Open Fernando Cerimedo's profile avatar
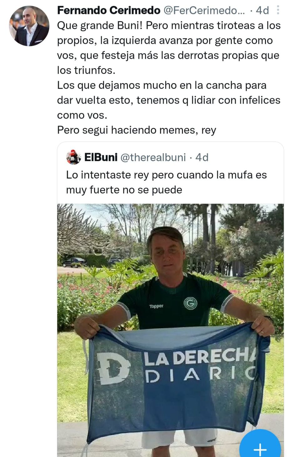293x457 pixels. click(29, 26)
